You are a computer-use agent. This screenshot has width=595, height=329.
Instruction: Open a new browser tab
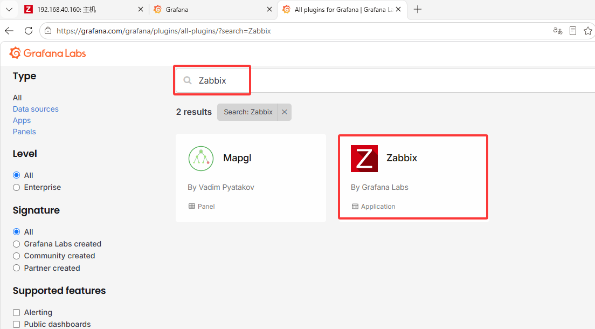click(x=417, y=10)
